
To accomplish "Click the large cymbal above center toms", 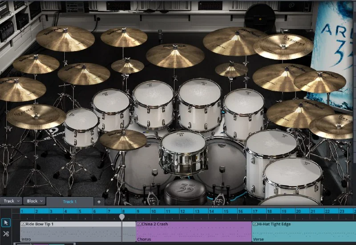I will tap(175, 55).
